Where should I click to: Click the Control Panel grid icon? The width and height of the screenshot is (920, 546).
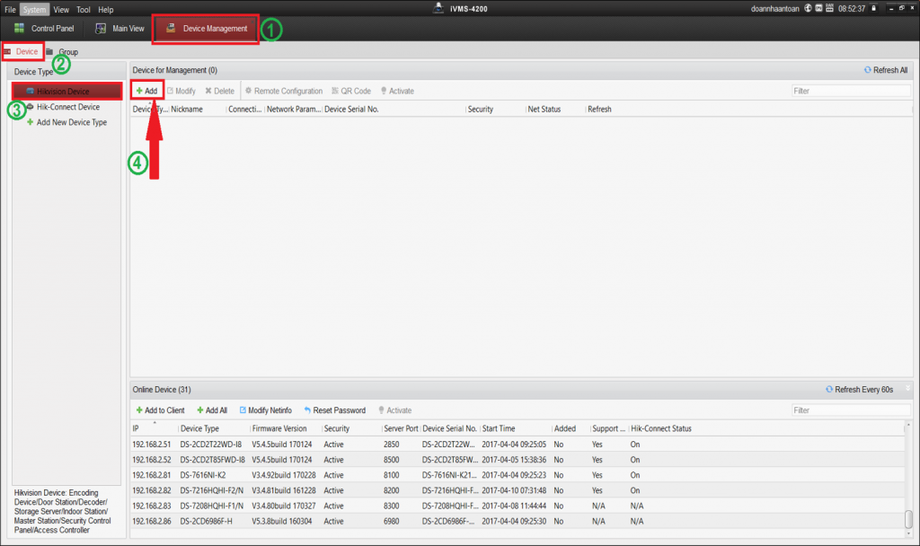pyautogui.click(x=19, y=29)
